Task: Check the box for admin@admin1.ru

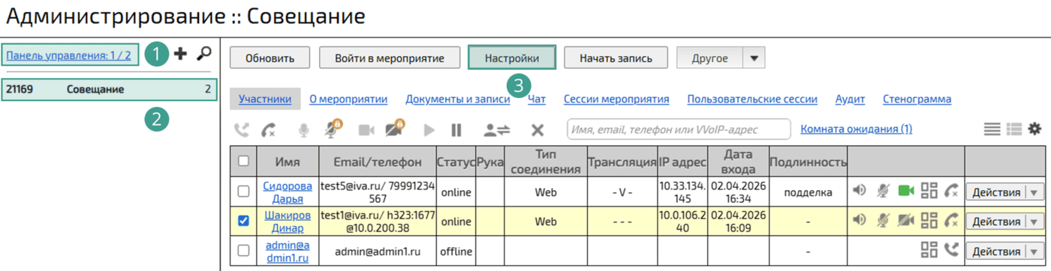Action: pos(243,250)
